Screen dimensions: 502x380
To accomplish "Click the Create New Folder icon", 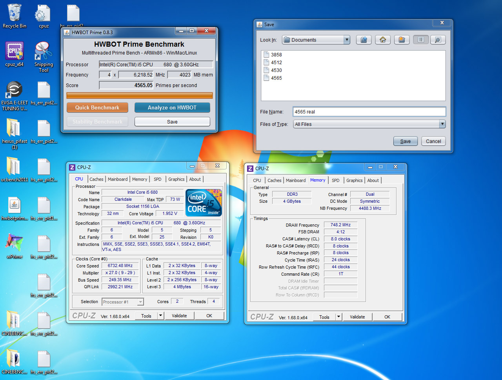I will pyautogui.click(x=402, y=40).
